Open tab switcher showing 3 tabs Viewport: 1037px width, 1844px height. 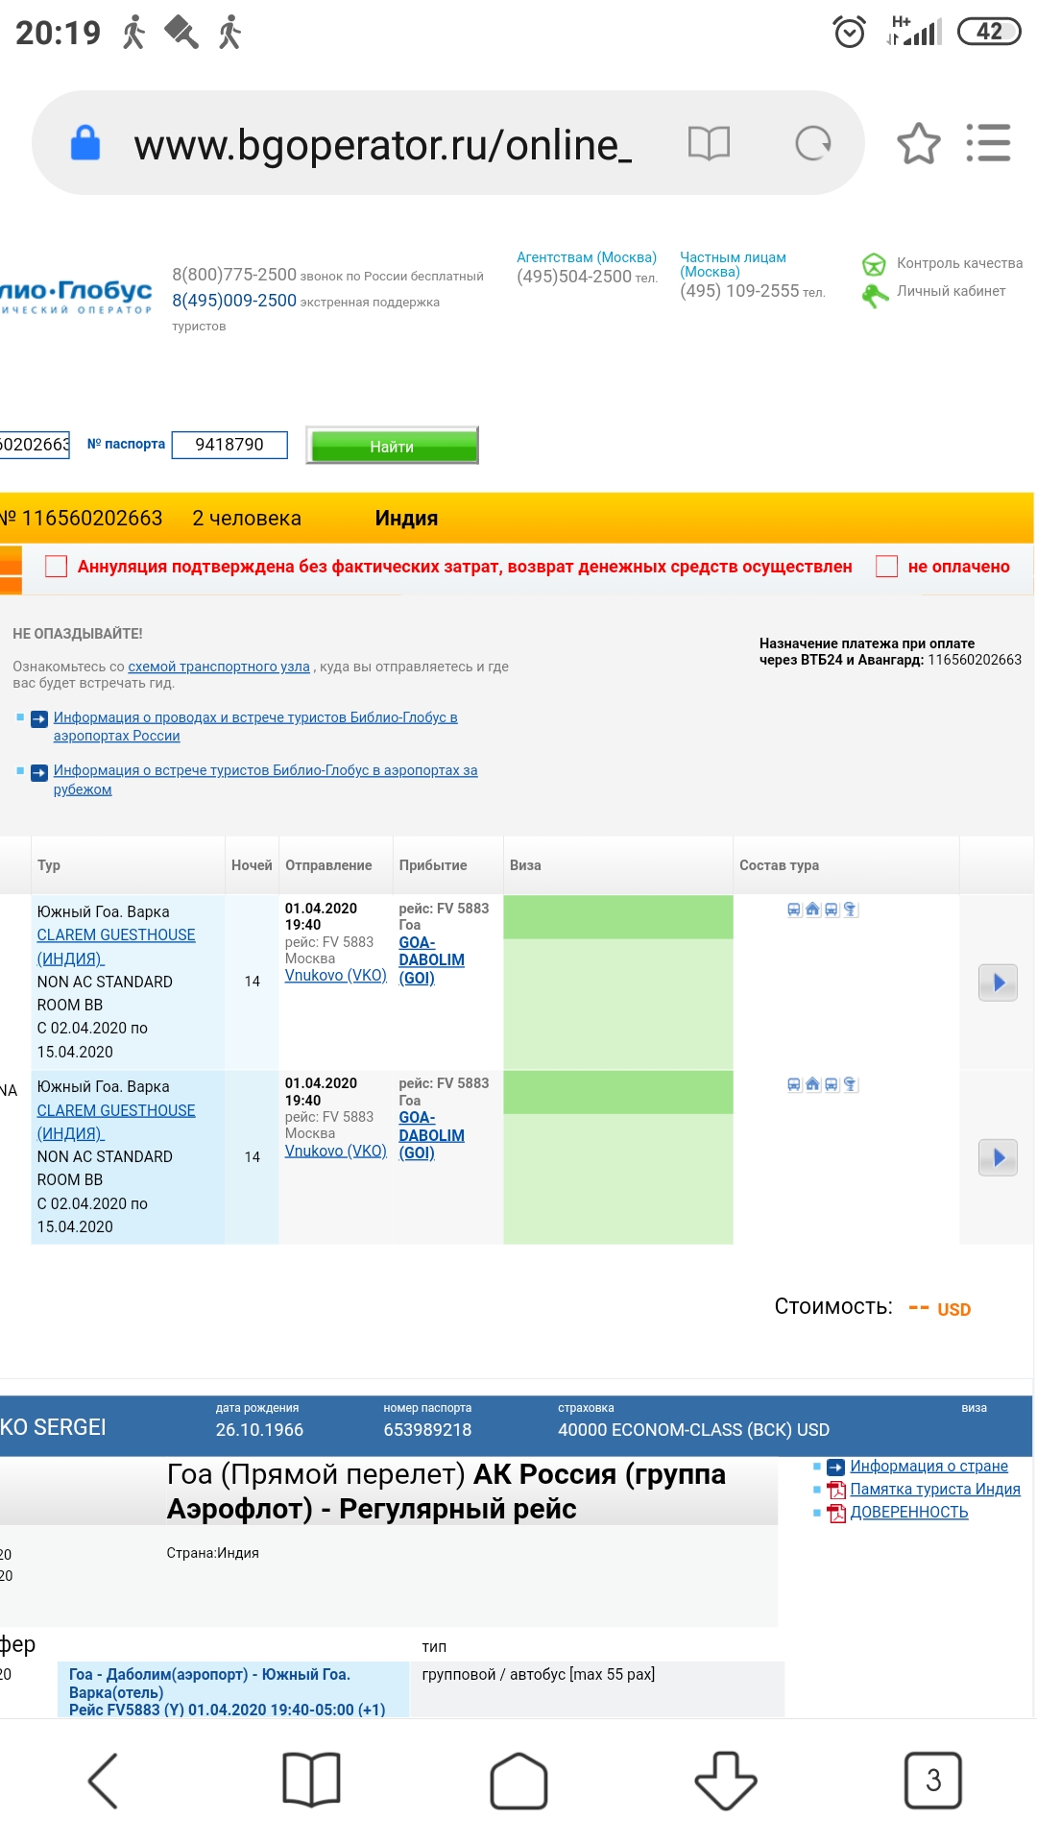(933, 1780)
